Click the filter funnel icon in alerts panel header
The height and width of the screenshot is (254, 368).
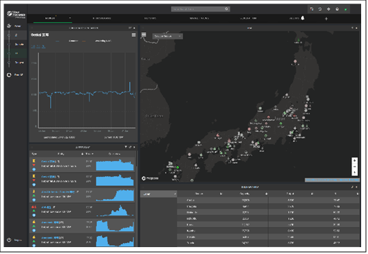[126, 147]
